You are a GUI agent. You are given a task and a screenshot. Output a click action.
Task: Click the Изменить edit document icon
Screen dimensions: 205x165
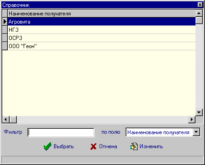tap(134, 146)
